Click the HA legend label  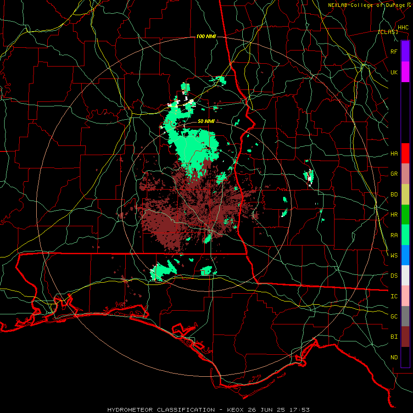[x=394, y=154]
